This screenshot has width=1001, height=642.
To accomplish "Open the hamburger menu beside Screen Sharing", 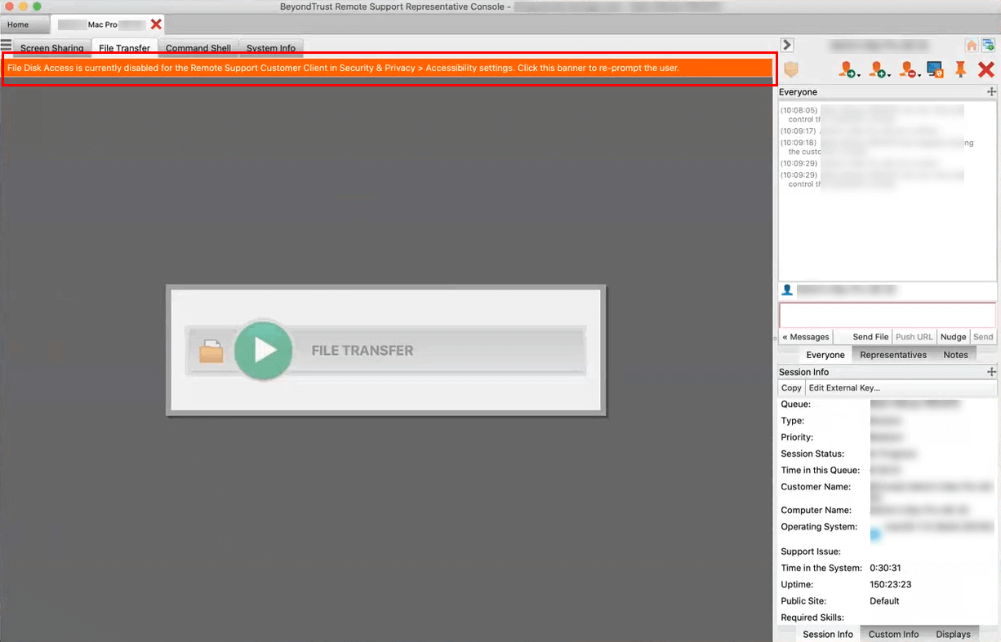I will [7, 45].
